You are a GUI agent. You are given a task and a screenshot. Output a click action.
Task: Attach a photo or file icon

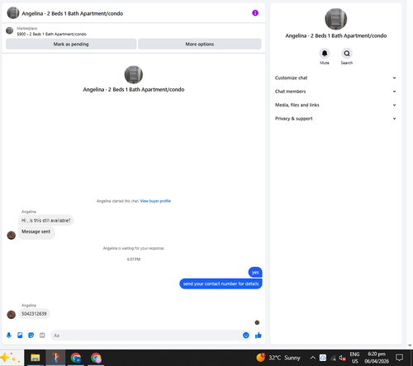tap(20, 335)
